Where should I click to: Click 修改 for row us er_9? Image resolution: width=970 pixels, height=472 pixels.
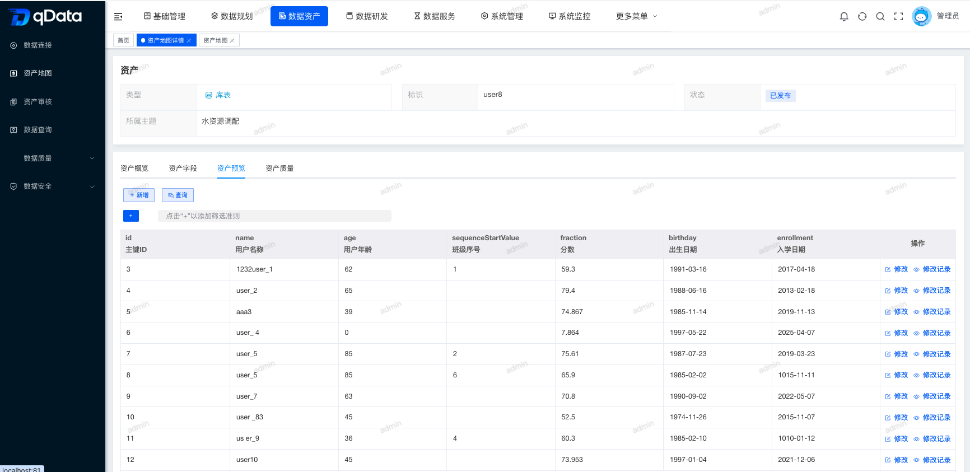tap(897, 439)
